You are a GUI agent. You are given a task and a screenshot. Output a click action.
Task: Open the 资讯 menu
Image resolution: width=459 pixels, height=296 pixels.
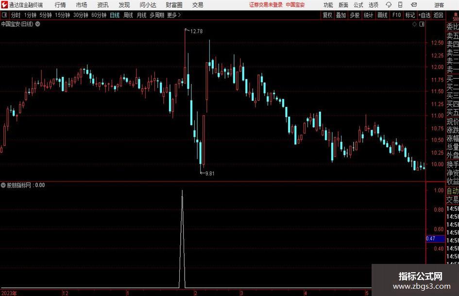(x=103, y=5)
